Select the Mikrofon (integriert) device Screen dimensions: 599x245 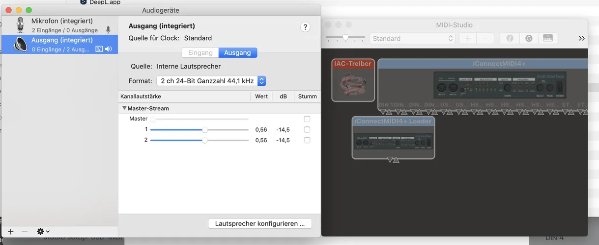59,25
